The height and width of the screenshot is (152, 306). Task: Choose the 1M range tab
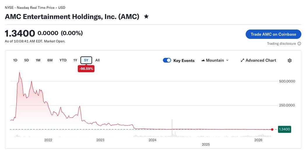tap(38, 61)
